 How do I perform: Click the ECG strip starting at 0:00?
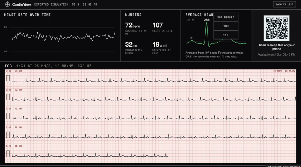154,80
